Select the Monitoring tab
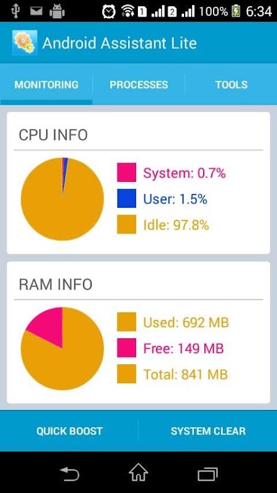 click(x=46, y=84)
